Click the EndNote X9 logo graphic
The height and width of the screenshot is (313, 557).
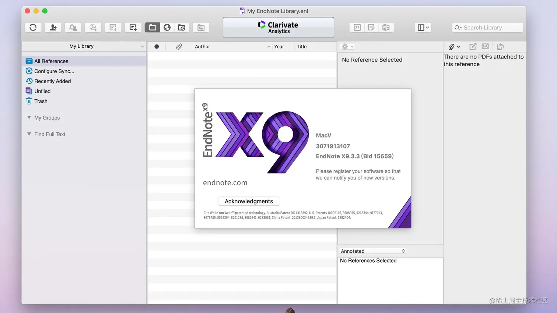256,138
